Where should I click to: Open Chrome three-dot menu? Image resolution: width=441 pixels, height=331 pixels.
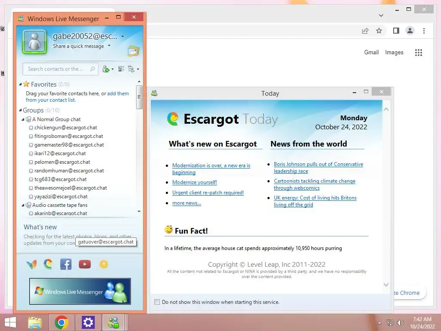[x=424, y=31]
